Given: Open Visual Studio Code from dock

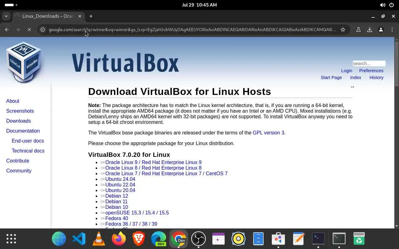Looking at the screenshot, I should click(x=79, y=239).
